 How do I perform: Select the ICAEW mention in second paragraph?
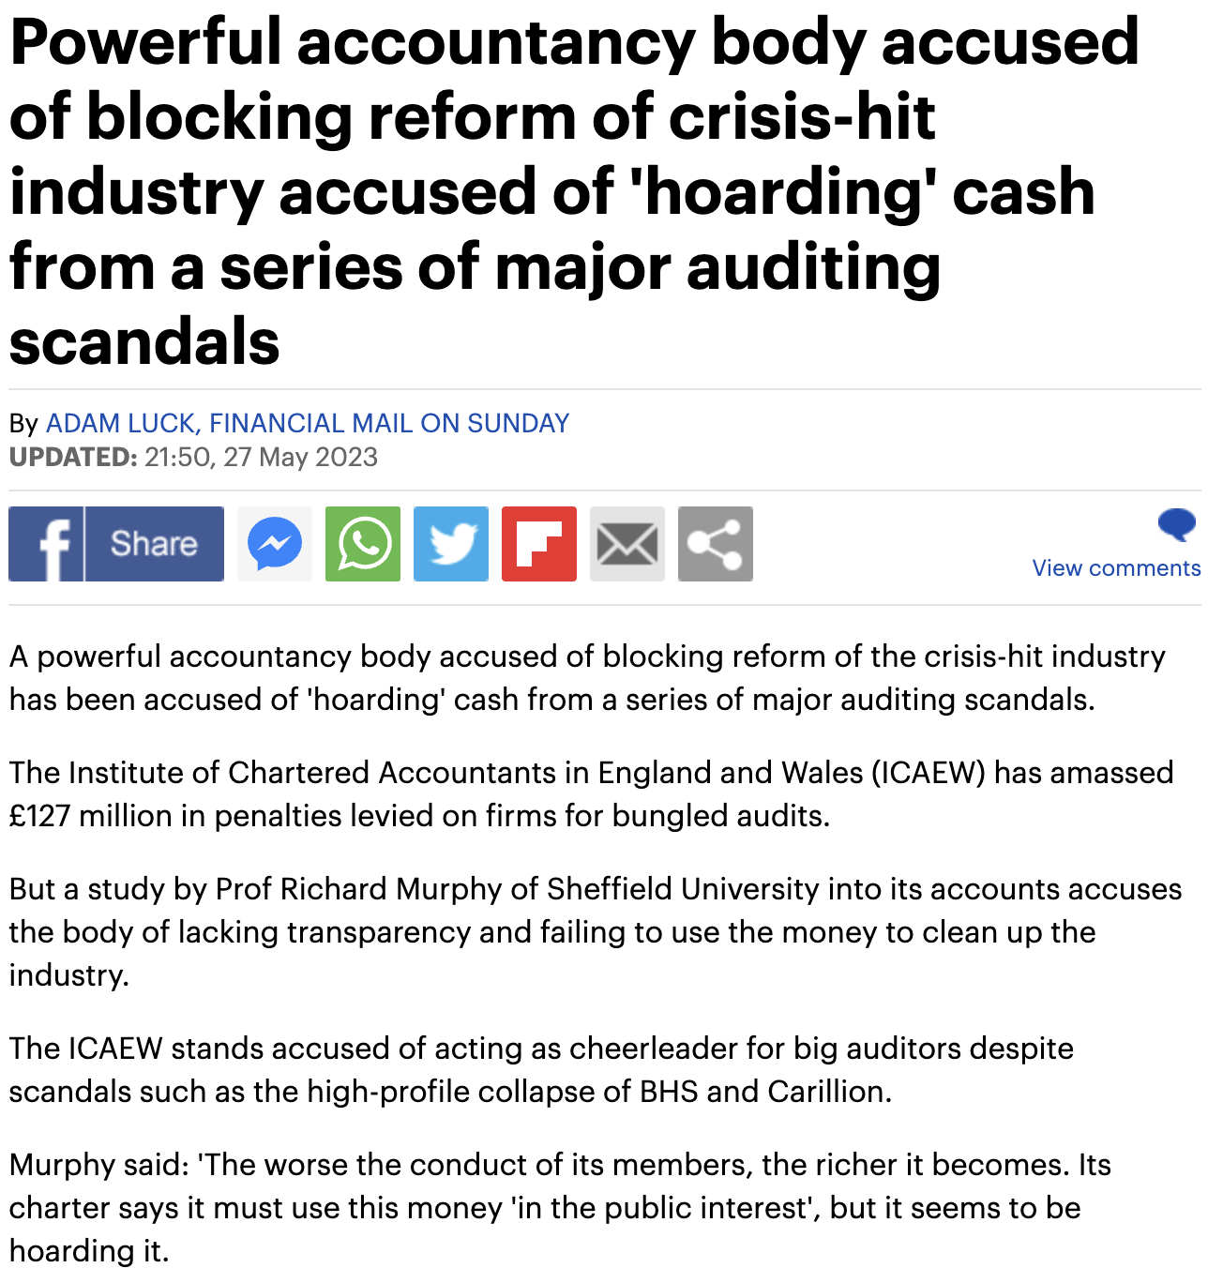pos(929,772)
